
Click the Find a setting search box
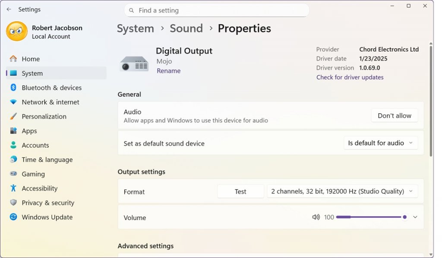pos(216,10)
